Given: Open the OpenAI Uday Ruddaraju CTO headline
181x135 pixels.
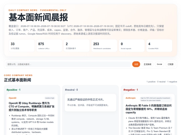Looking at the screenshot, I should click(x=32, y=107).
